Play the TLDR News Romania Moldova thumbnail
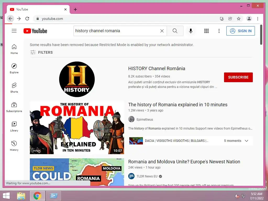 (x=77, y=172)
